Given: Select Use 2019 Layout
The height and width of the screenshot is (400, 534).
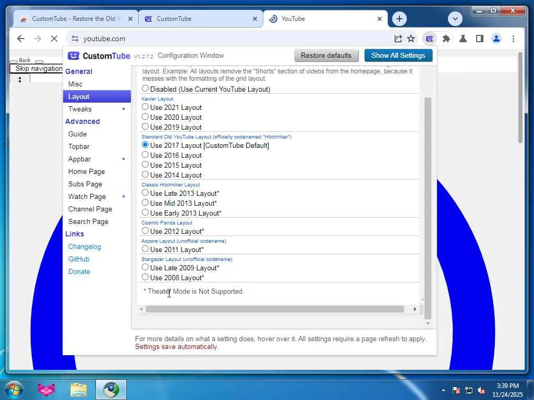Looking at the screenshot, I should coord(145,127).
